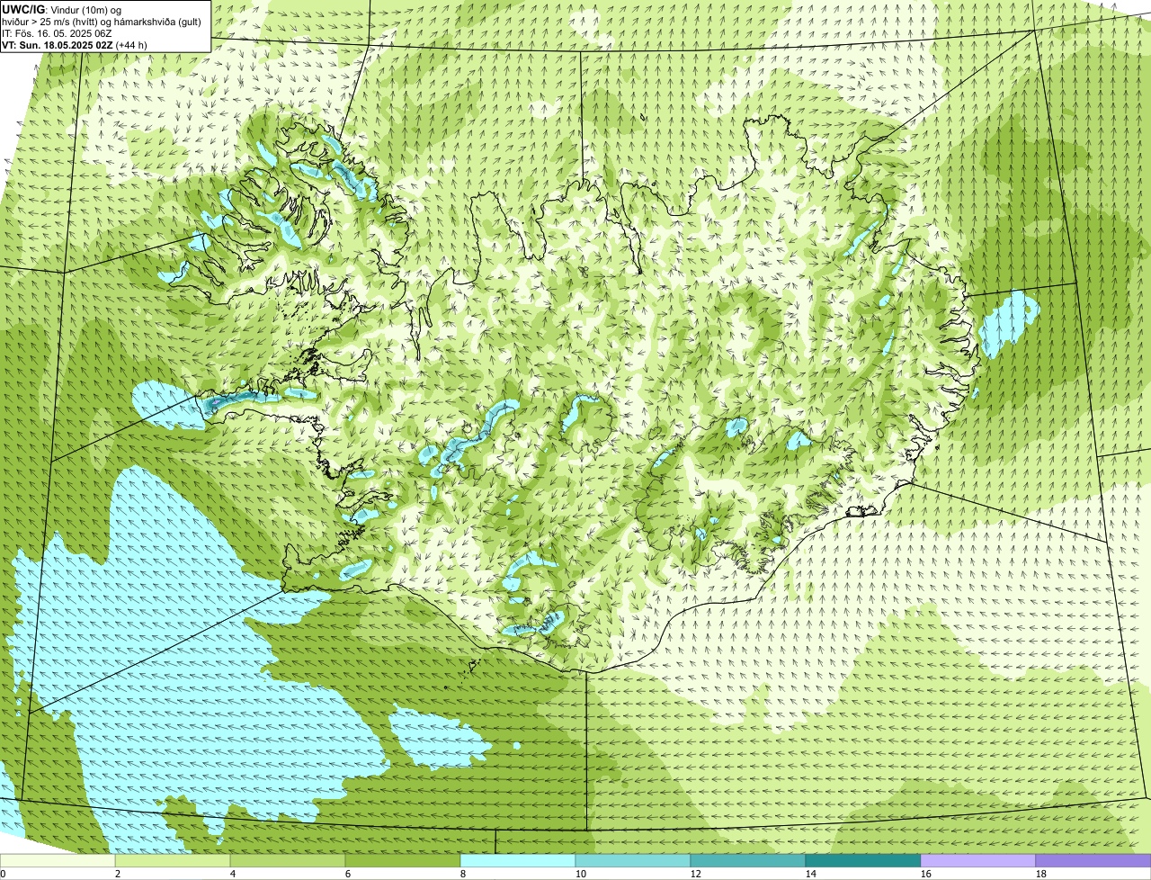Click the 'UWC/IG: Vindur (10m) og' title line
The height and width of the screenshot is (880, 1151).
(x=61, y=9)
